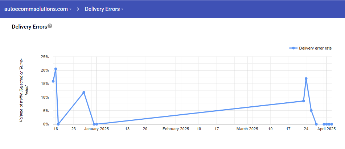Click the 12% data point in late December
This screenshot has width=345, height=149.
click(84, 92)
